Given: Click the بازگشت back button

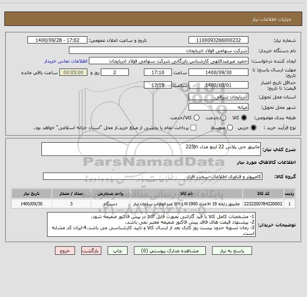Looking at the screenshot, I should [91, 251].
